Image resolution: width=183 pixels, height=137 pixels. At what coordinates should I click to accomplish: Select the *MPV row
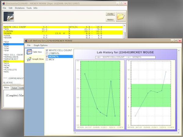coord(13,72)
